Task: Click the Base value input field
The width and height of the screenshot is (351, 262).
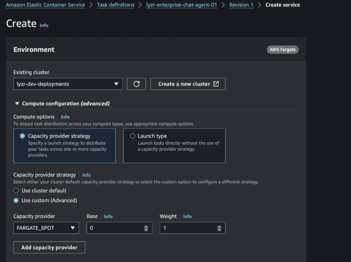Action: point(119,228)
